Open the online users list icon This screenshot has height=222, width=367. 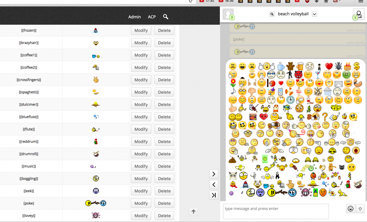pos(358,14)
